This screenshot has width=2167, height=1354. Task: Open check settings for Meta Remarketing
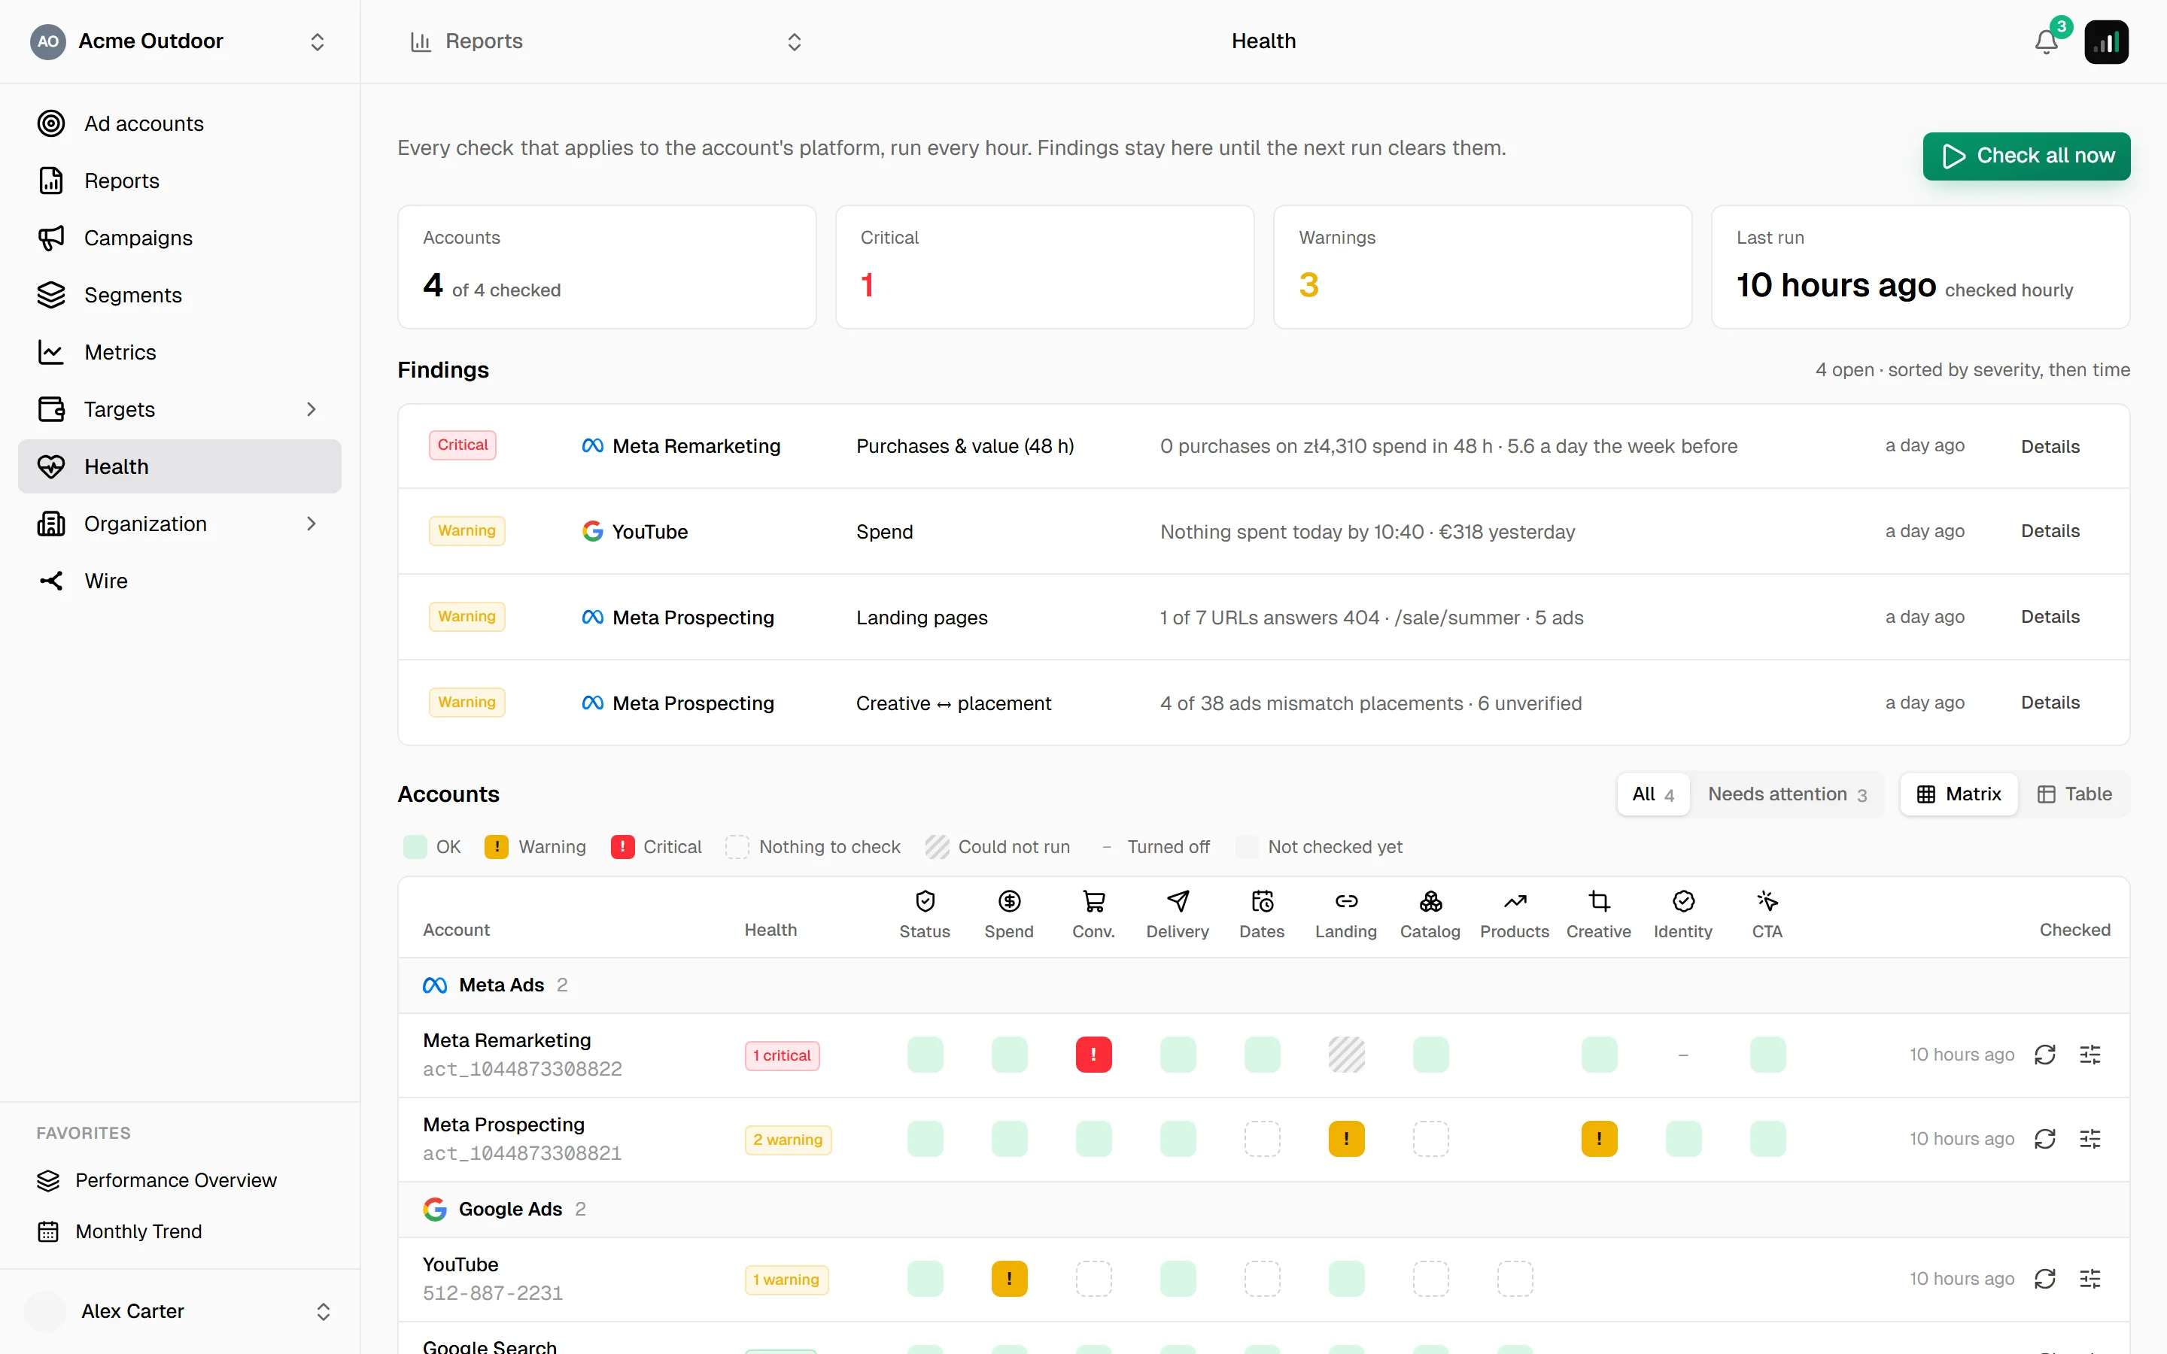coord(2090,1055)
